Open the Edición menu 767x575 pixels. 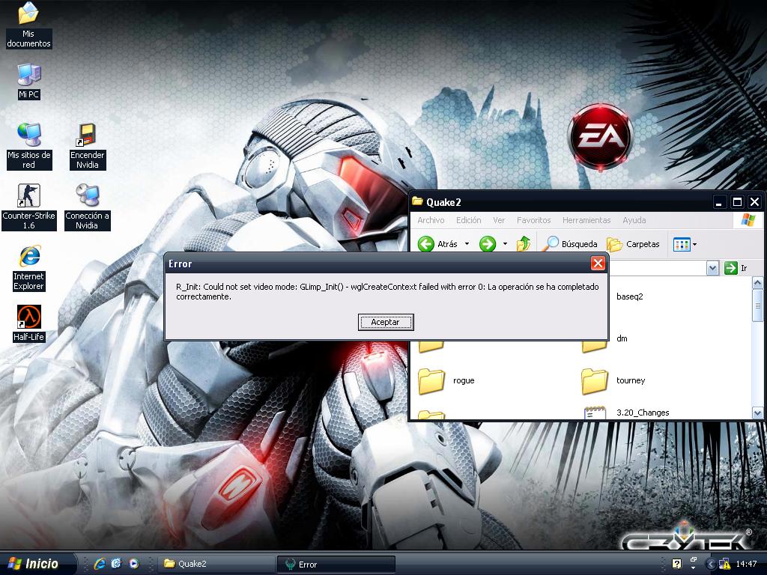point(469,220)
